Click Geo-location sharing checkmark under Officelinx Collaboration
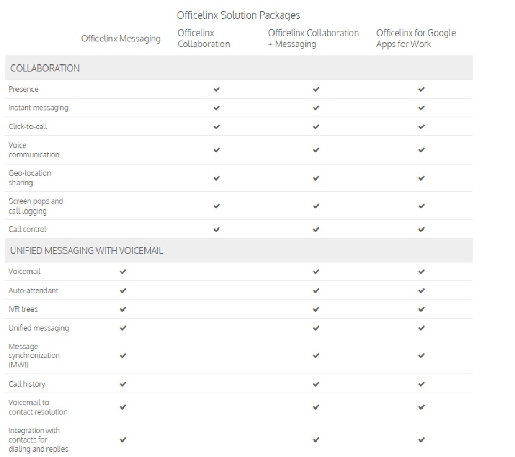Image resolution: width=515 pixels, height=457 pixels. tap(216, 178)
